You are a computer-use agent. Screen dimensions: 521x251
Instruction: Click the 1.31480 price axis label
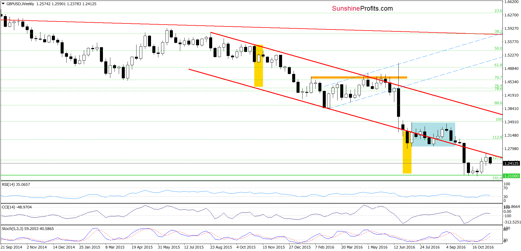511,135
